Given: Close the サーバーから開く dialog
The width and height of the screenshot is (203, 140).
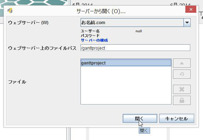Looking at the screenshot, I should [x=191, y=10].
